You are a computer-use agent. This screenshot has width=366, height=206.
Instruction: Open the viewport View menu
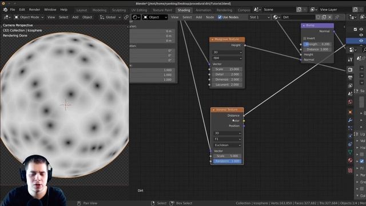(51, 17)
